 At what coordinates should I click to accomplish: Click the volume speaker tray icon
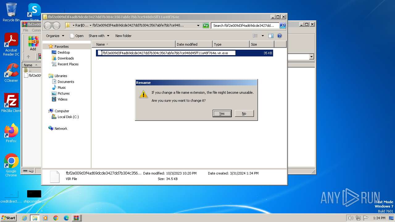point(351,218)
